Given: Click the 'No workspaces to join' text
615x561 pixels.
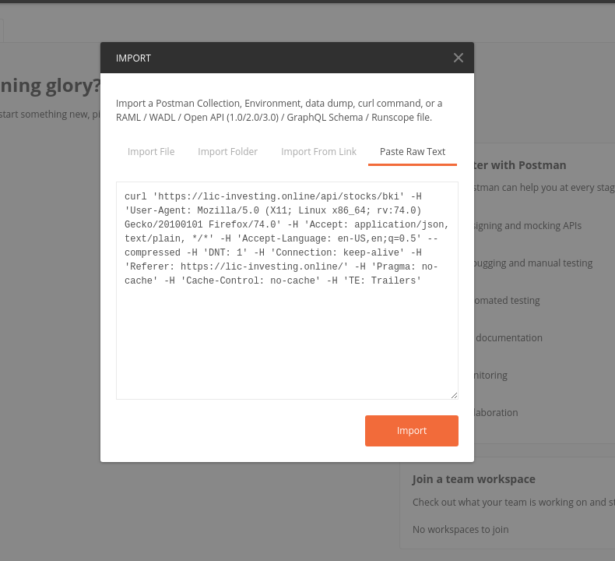Looking at the screenshot, I should [x=460, y=530].
